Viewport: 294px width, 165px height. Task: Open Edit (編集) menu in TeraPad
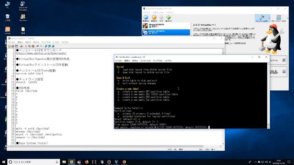pyautogui.click(x=20, y=42)
